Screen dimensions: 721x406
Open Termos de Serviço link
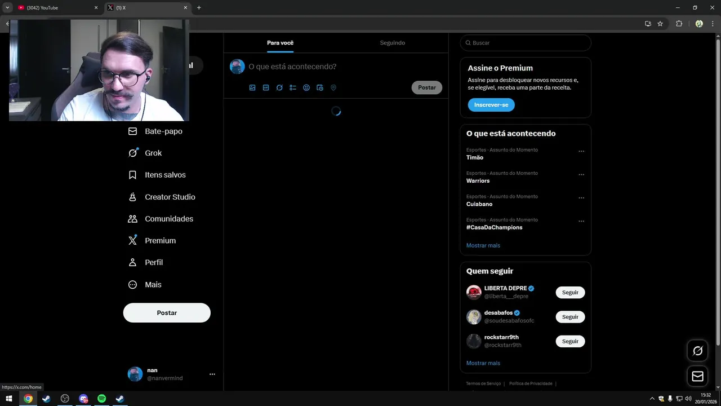click(x=483, y=383)
